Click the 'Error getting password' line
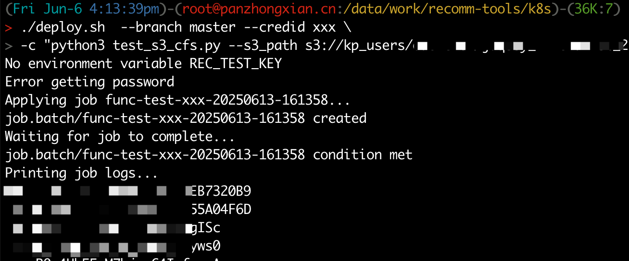Screen dimensions: 629x261 point(90,82)
